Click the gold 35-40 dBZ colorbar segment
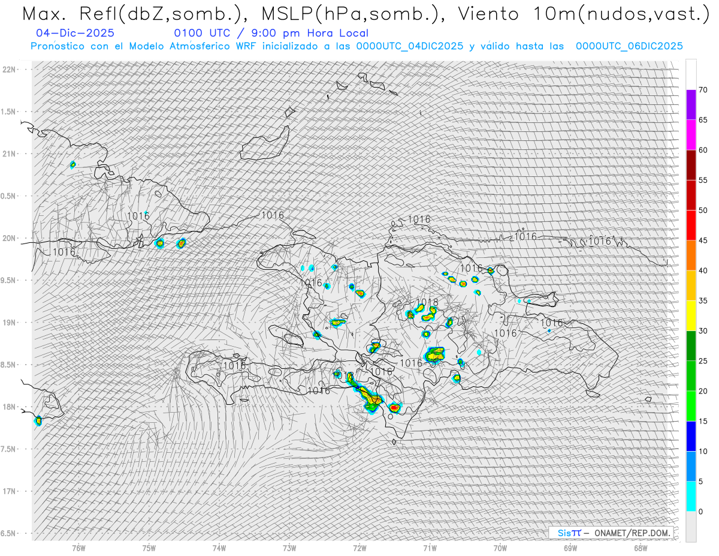Image resolution: width=719 pixels, height=556 pixels. (x=691, y=285)
